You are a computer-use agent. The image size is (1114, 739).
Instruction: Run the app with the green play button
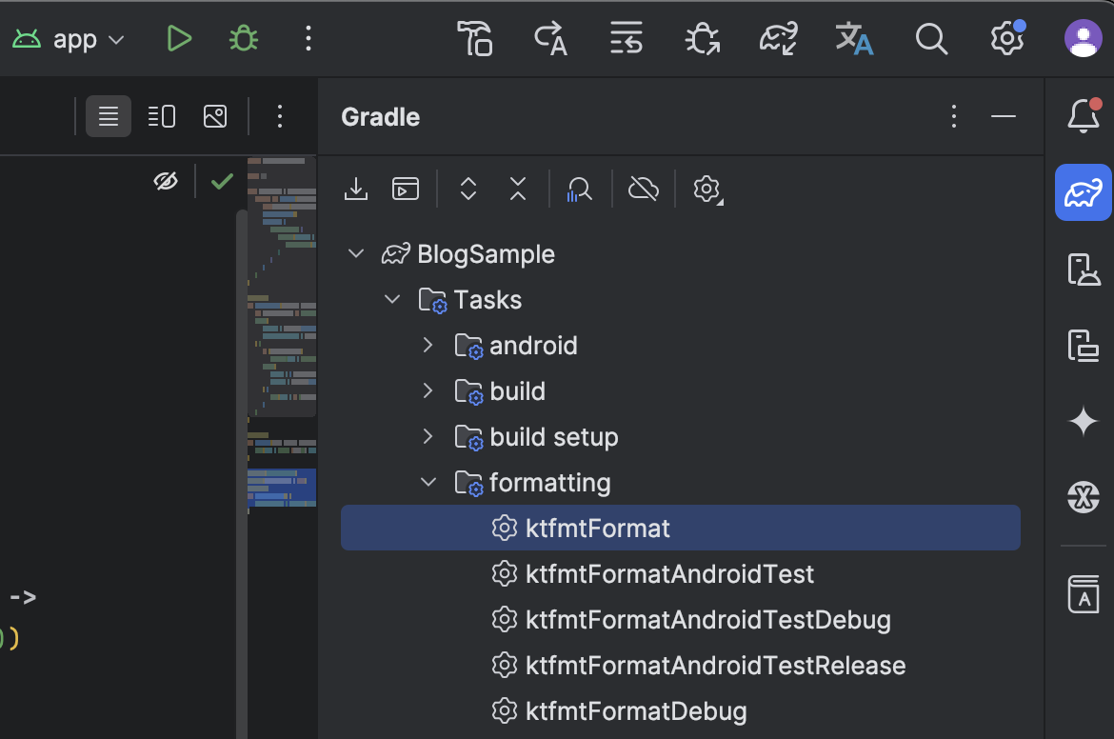tap(179, 39)
